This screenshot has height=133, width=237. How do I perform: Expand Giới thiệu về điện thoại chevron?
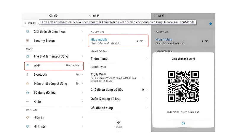coord(82,31)
